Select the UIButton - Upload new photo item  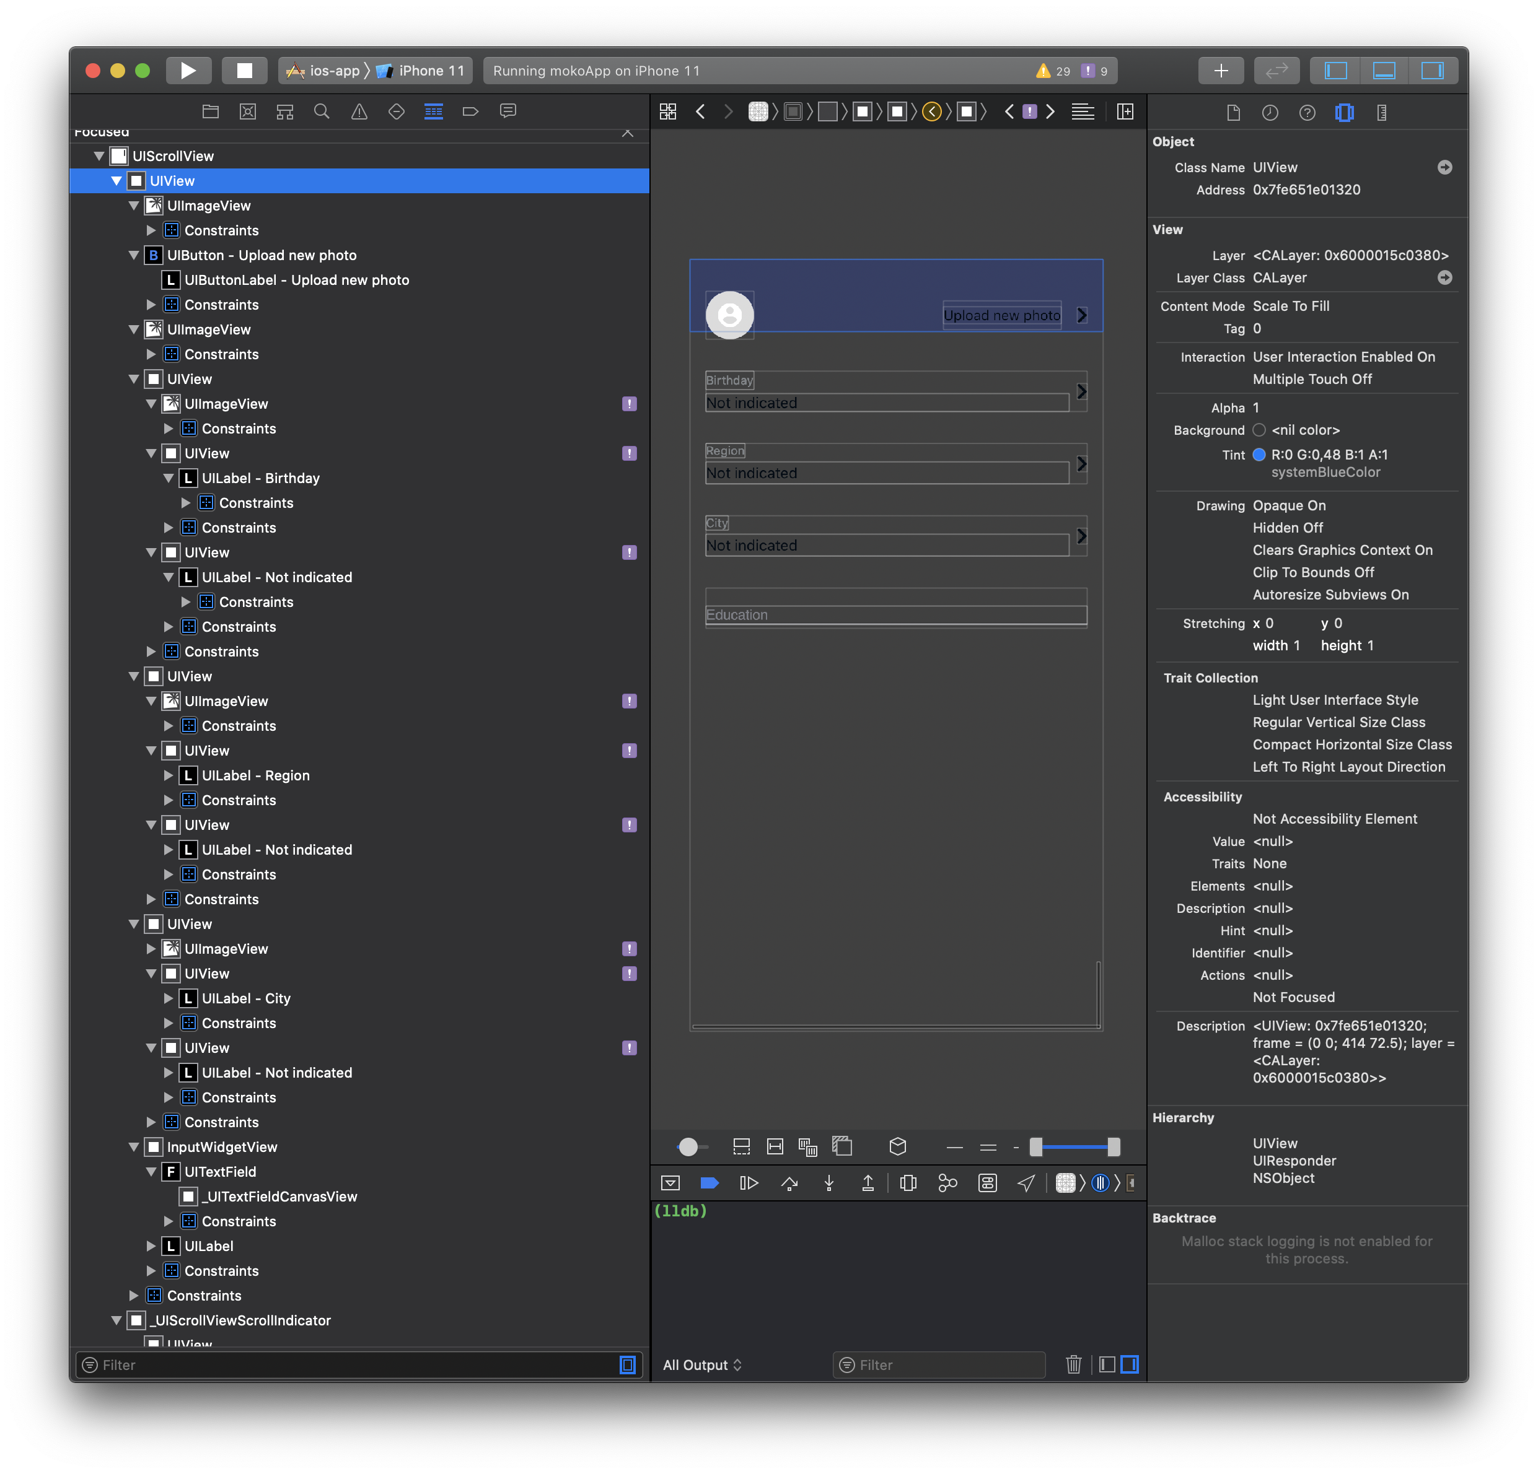pyautogui.click(x=263, y=255)
